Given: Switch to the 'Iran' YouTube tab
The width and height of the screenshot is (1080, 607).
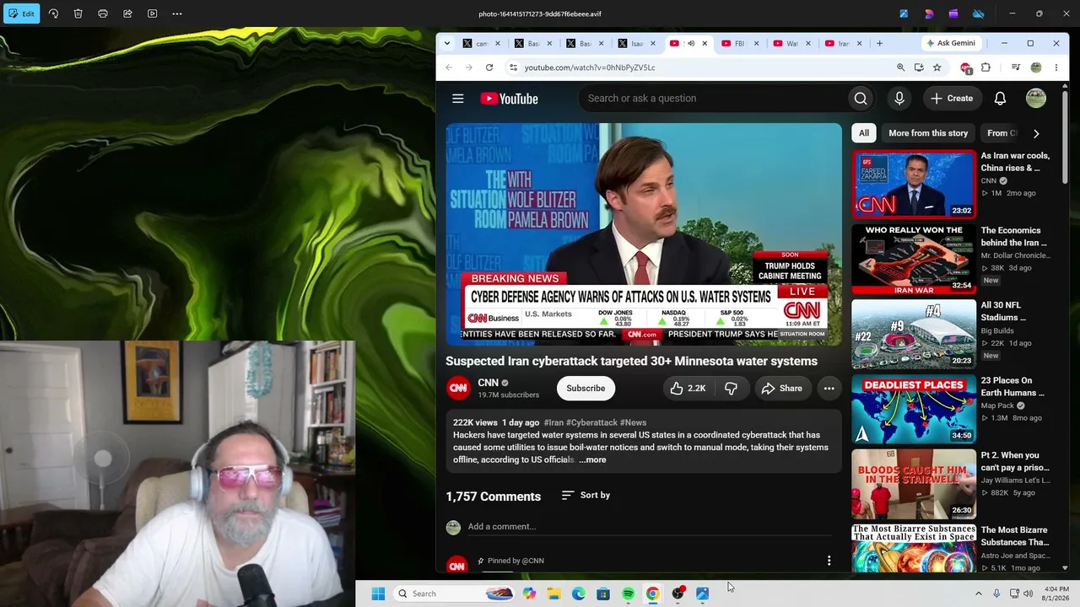Looking at the screenshot, I should click(842, 43).
